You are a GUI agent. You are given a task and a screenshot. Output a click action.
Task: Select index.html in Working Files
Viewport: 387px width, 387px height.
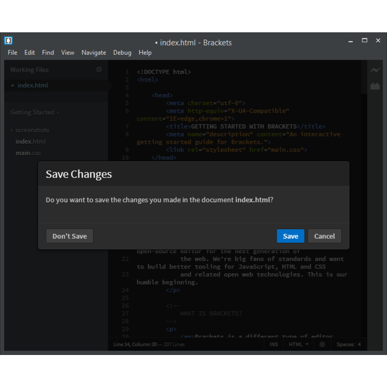coord(33,86)
